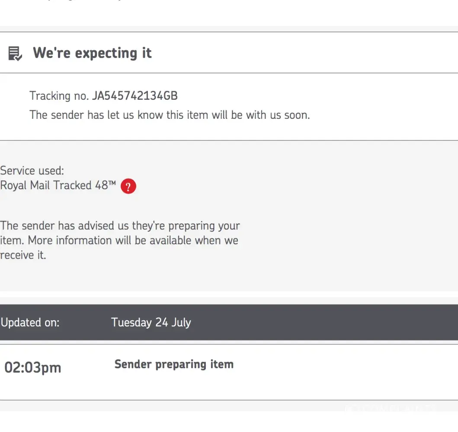
Task: Click the "Updated on:" label
Action: point(30,323)
